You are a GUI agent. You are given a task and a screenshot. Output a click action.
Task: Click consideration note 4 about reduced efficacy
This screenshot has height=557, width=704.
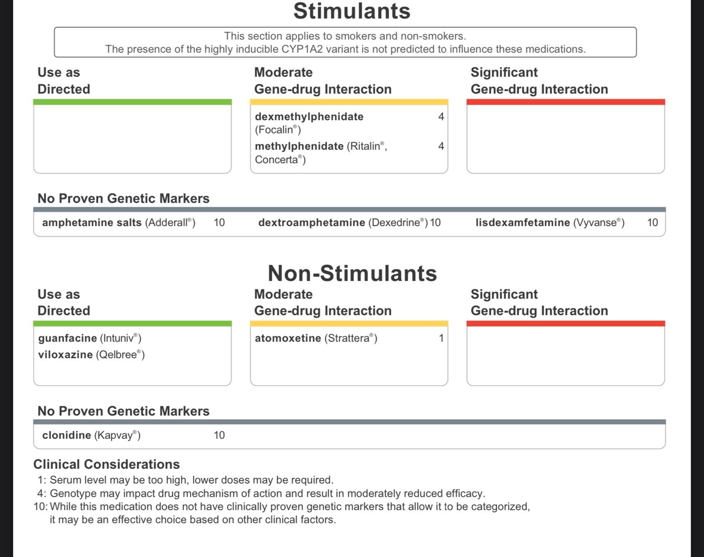coord(267,493)
